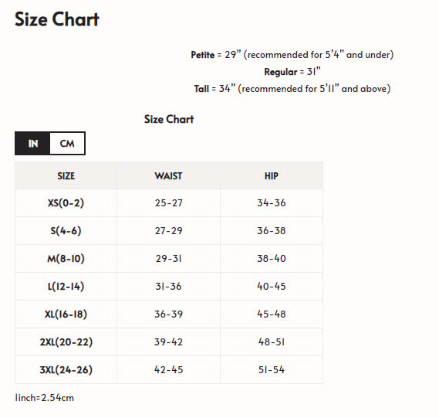Select the S(4-6) size row label

tap(66, 230)
